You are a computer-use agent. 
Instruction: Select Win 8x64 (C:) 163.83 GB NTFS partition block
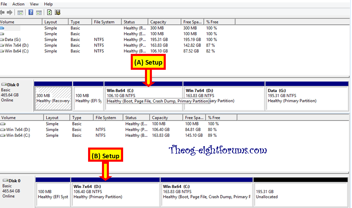[207, 194]
